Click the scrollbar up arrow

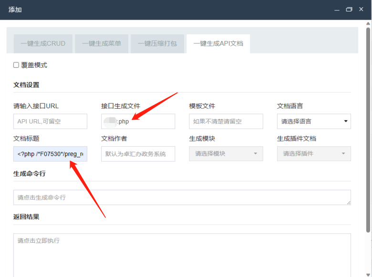368,23
